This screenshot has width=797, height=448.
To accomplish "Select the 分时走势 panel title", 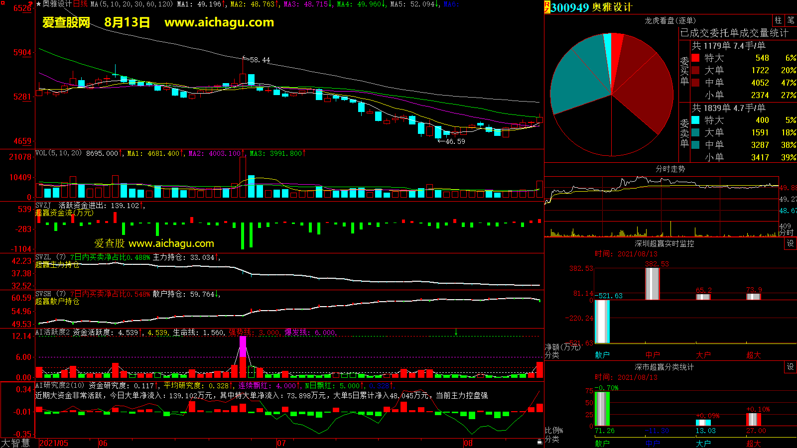I will [x=670, y=169].
